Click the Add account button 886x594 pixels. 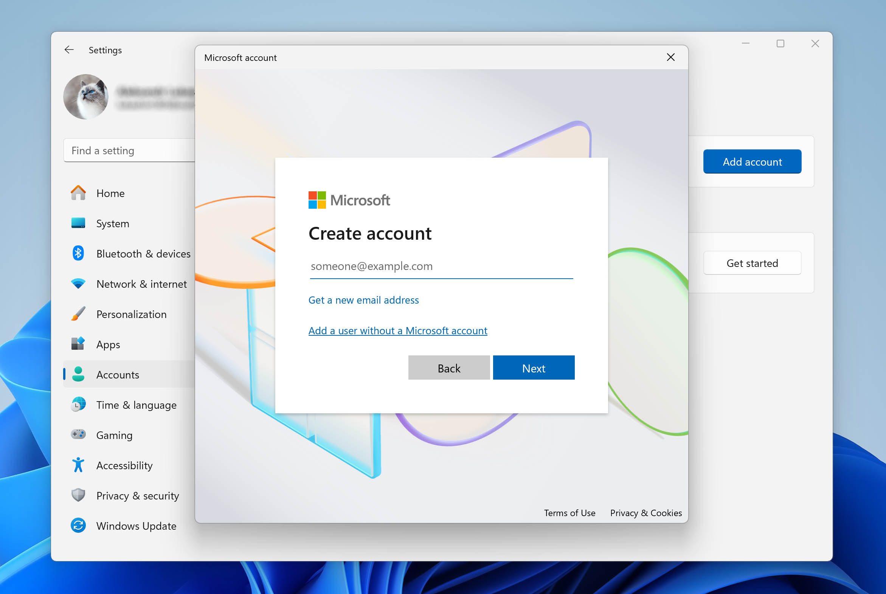click(x=752, y=162)
